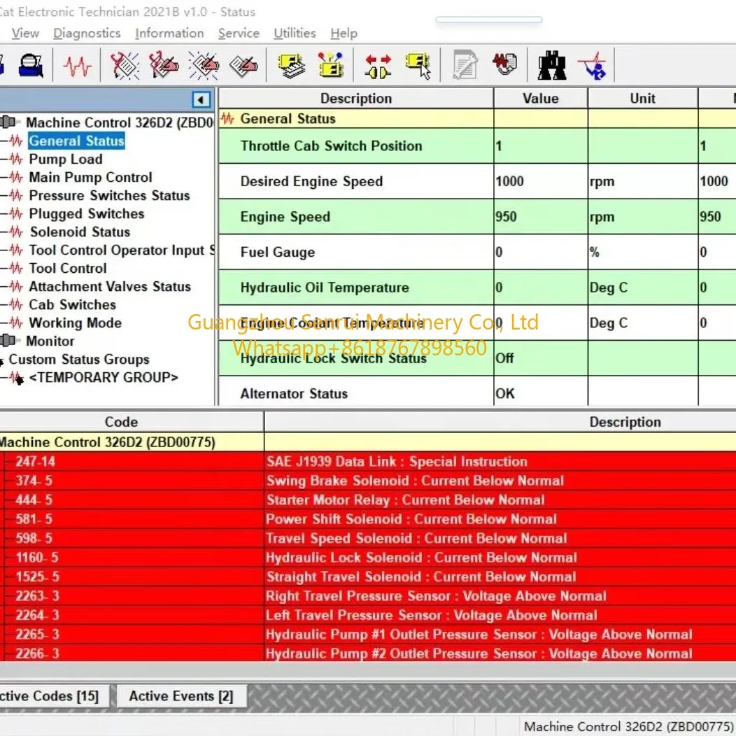Click codes list Description column header
This screenshot has height=736, width=736.
[500, 422]
